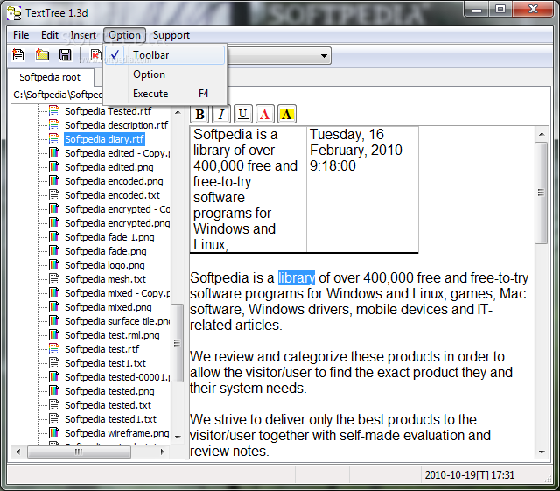Click paragraph starting We strive to deliver
This screenshot has width=560, height=491.
tap(340, 435)
